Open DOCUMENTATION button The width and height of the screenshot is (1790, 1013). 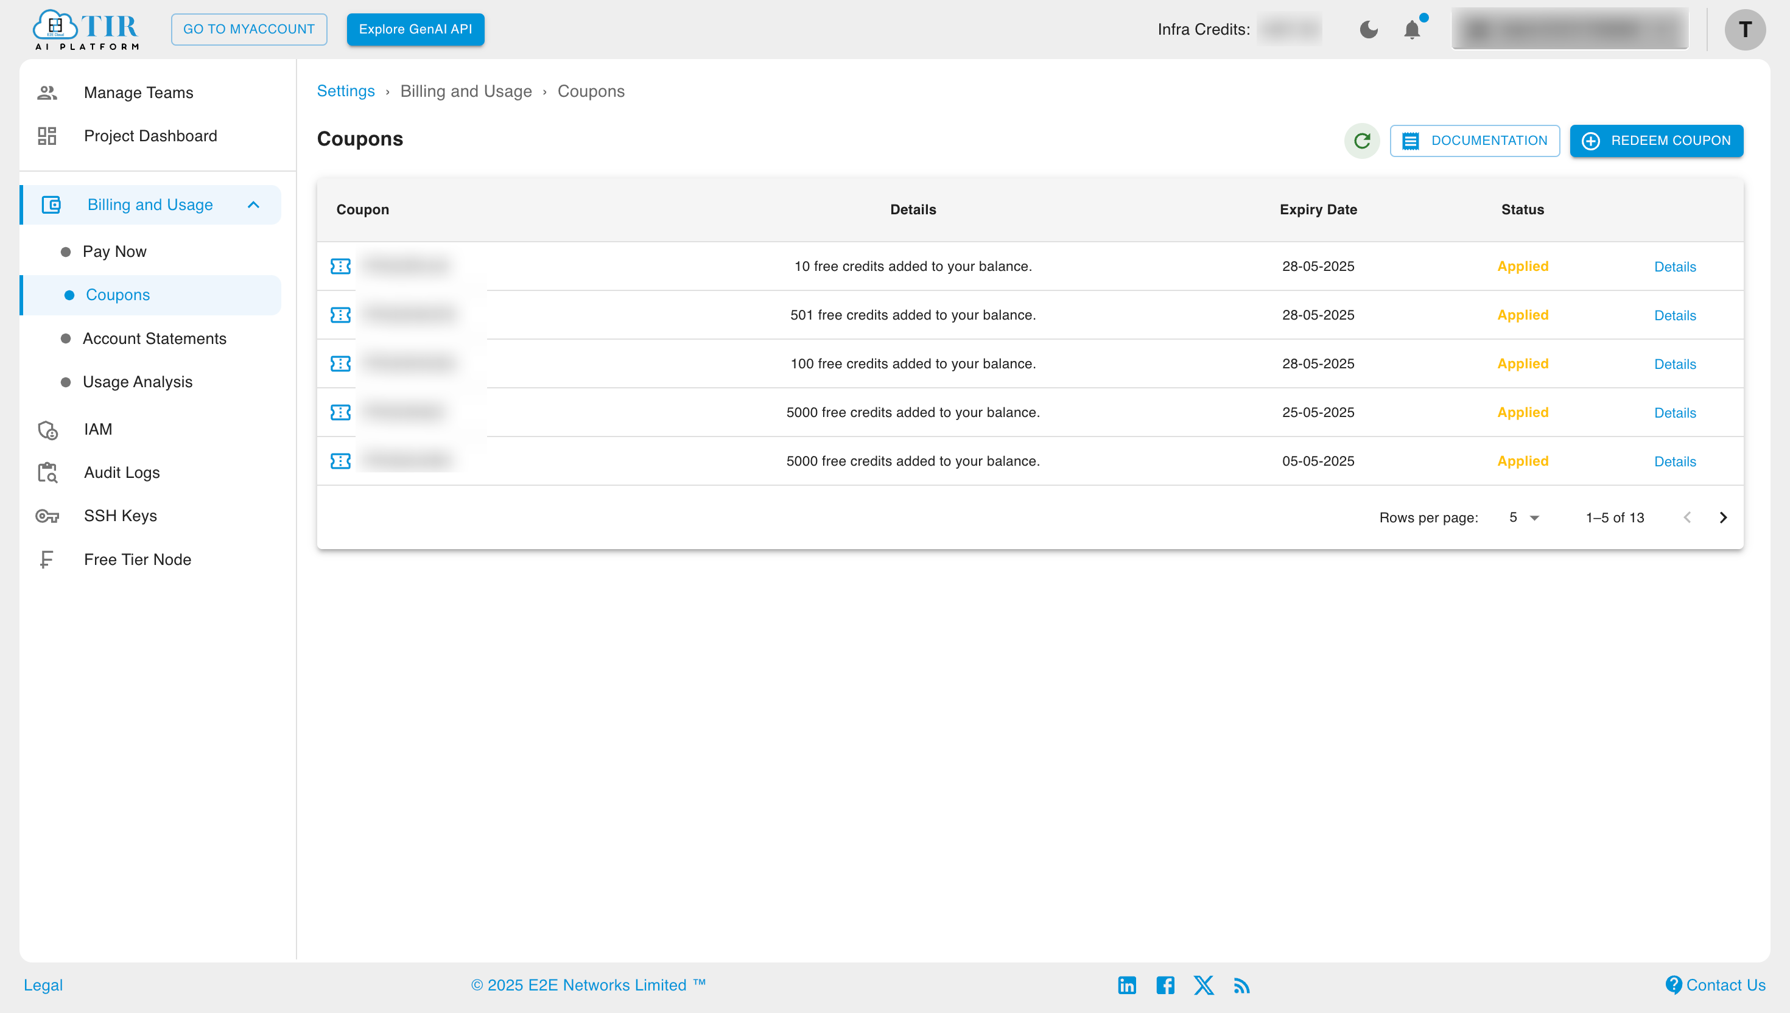[1474, 141]
